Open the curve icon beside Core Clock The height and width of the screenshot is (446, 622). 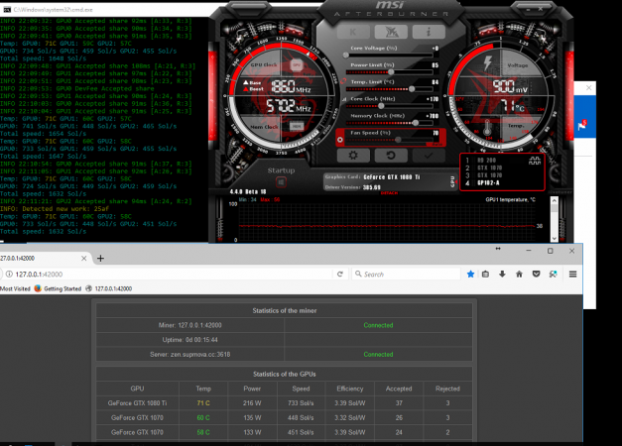pos(344,99)
